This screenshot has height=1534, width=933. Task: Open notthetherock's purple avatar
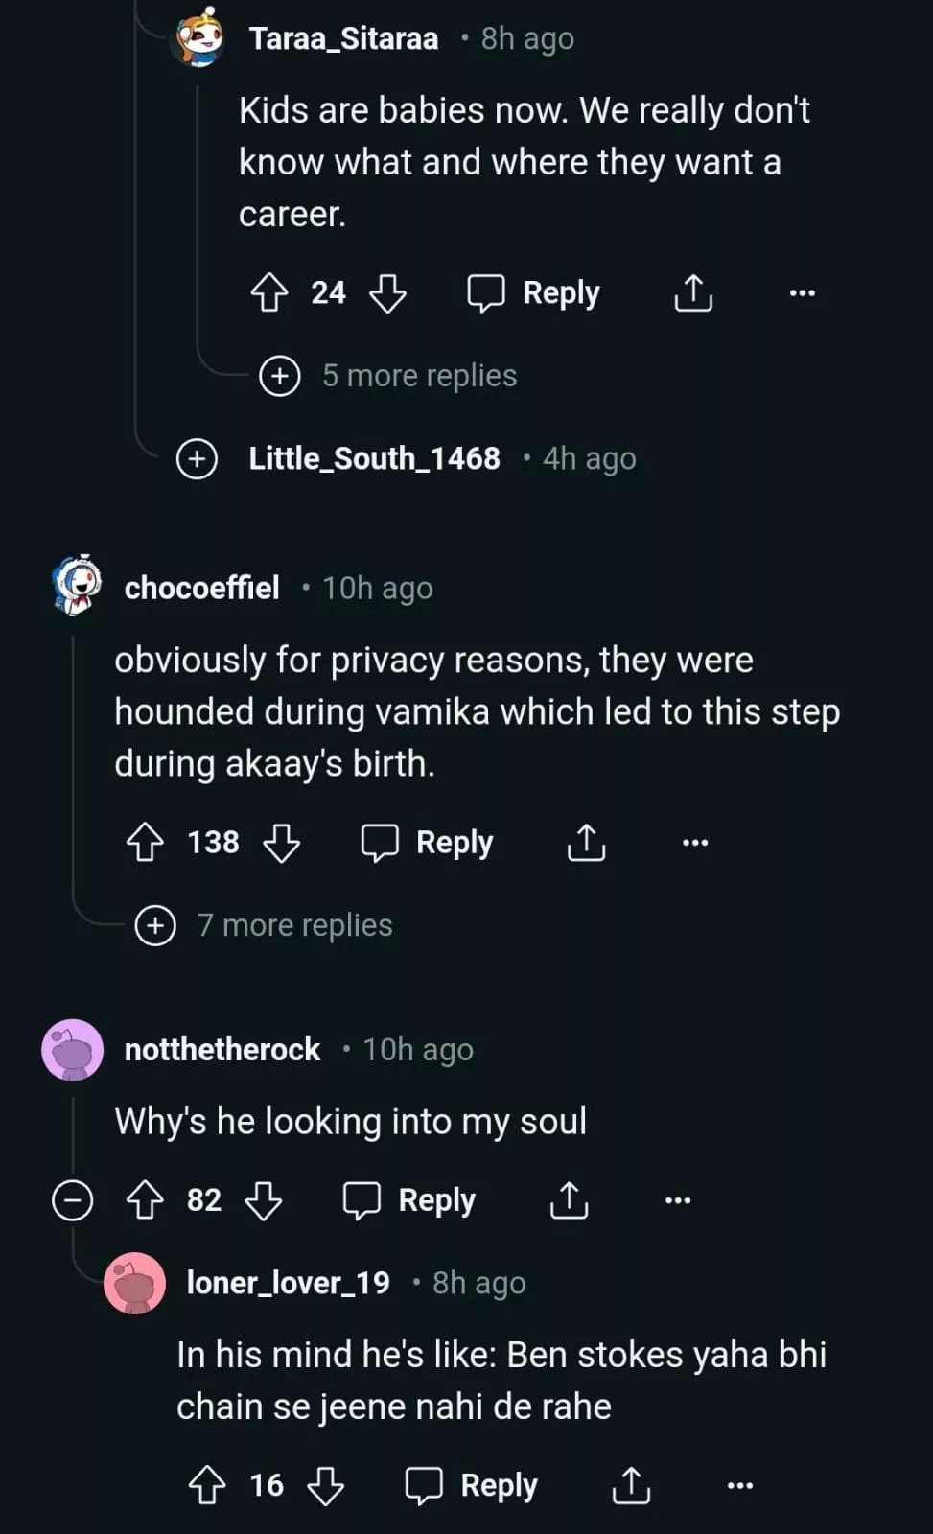click(72, 1050)
